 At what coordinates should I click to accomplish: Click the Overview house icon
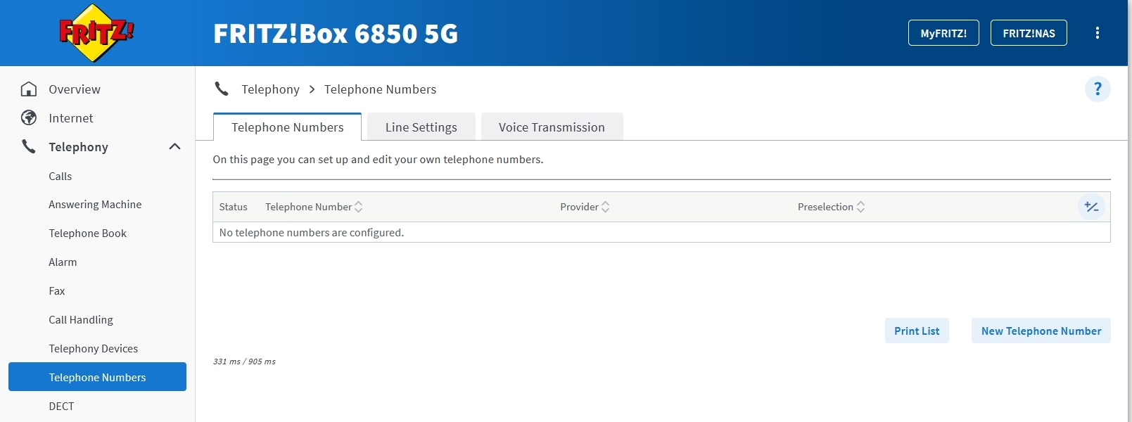[29, 89]
